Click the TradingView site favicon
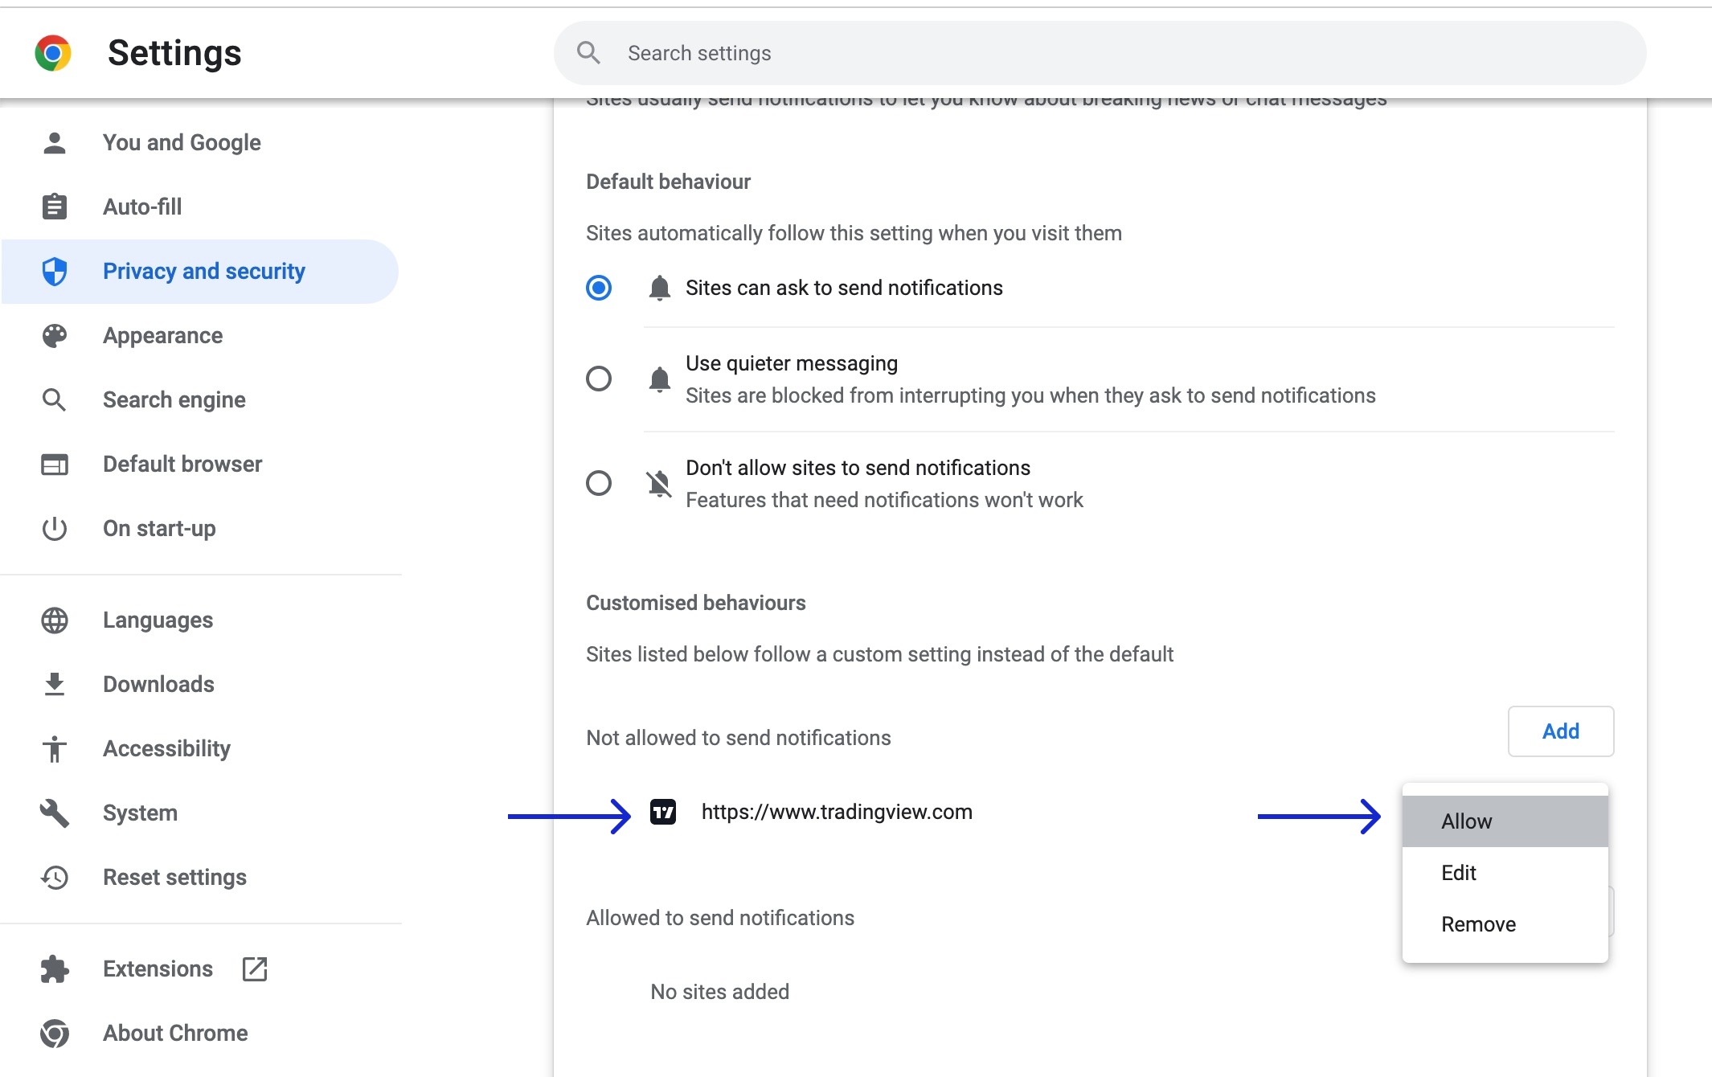Screen dimensions: 1712x1077 point(663,813)
